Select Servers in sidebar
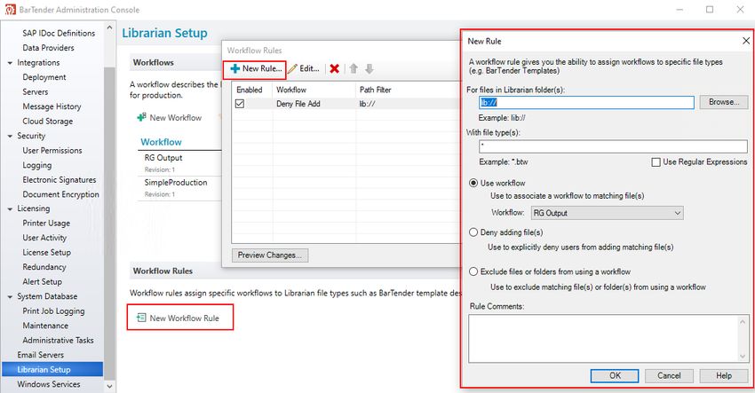The width and height of the screenshot is (755, 393). pos(36,91)
